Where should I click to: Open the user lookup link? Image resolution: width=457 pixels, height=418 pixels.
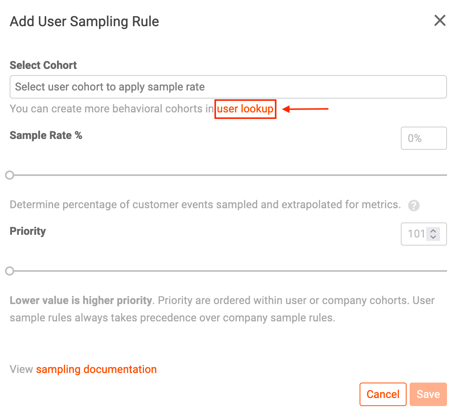coord(245,109)
